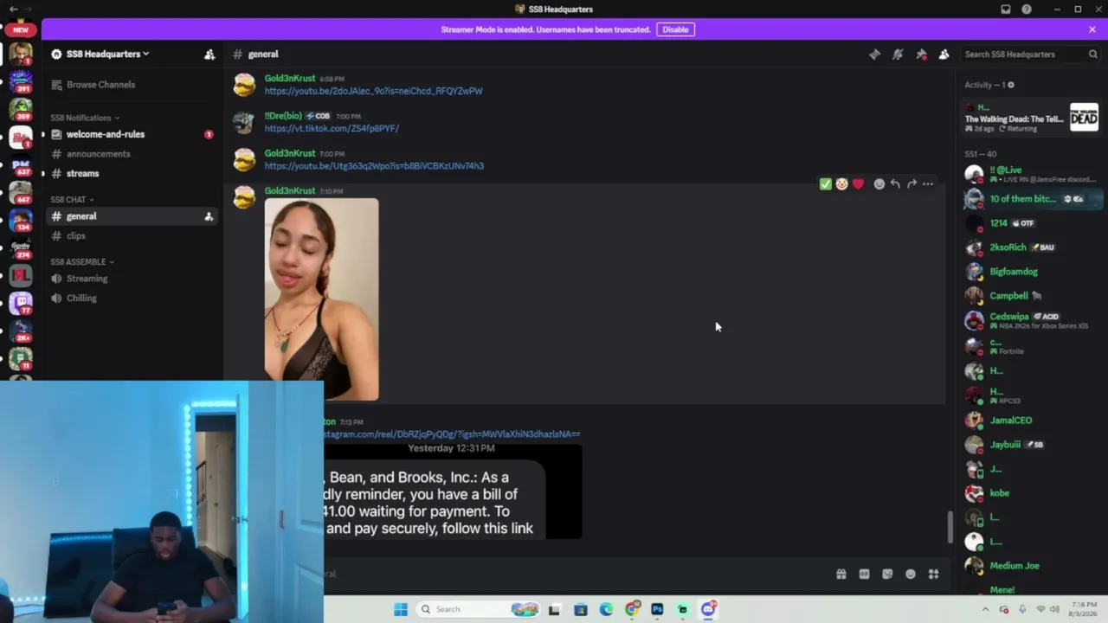Open the '!! @Live' member profile
The width and height of the screenshot is (1108, 623).
1032,174
